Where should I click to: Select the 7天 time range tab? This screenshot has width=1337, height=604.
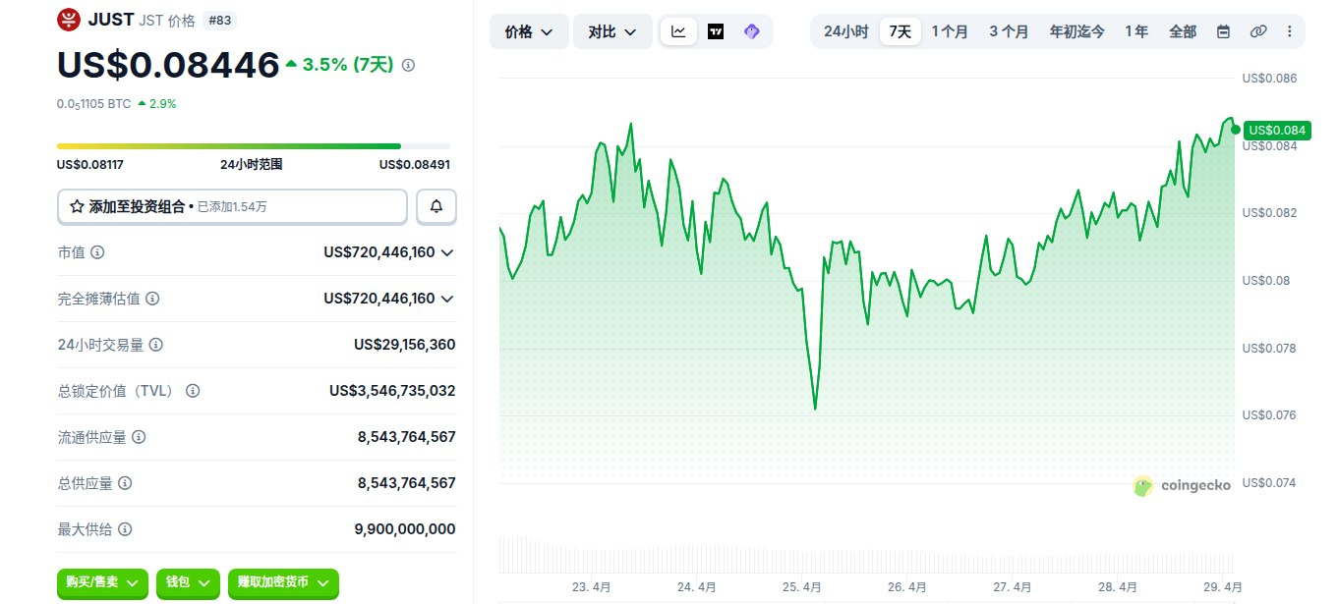tap(901, 31)
